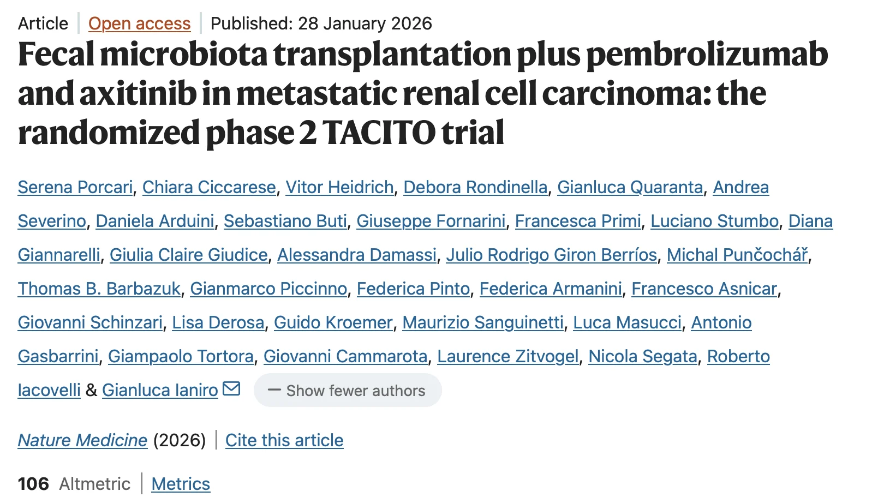
Task: Select author Diana Giannarelli
Action: tap(58, 255)
